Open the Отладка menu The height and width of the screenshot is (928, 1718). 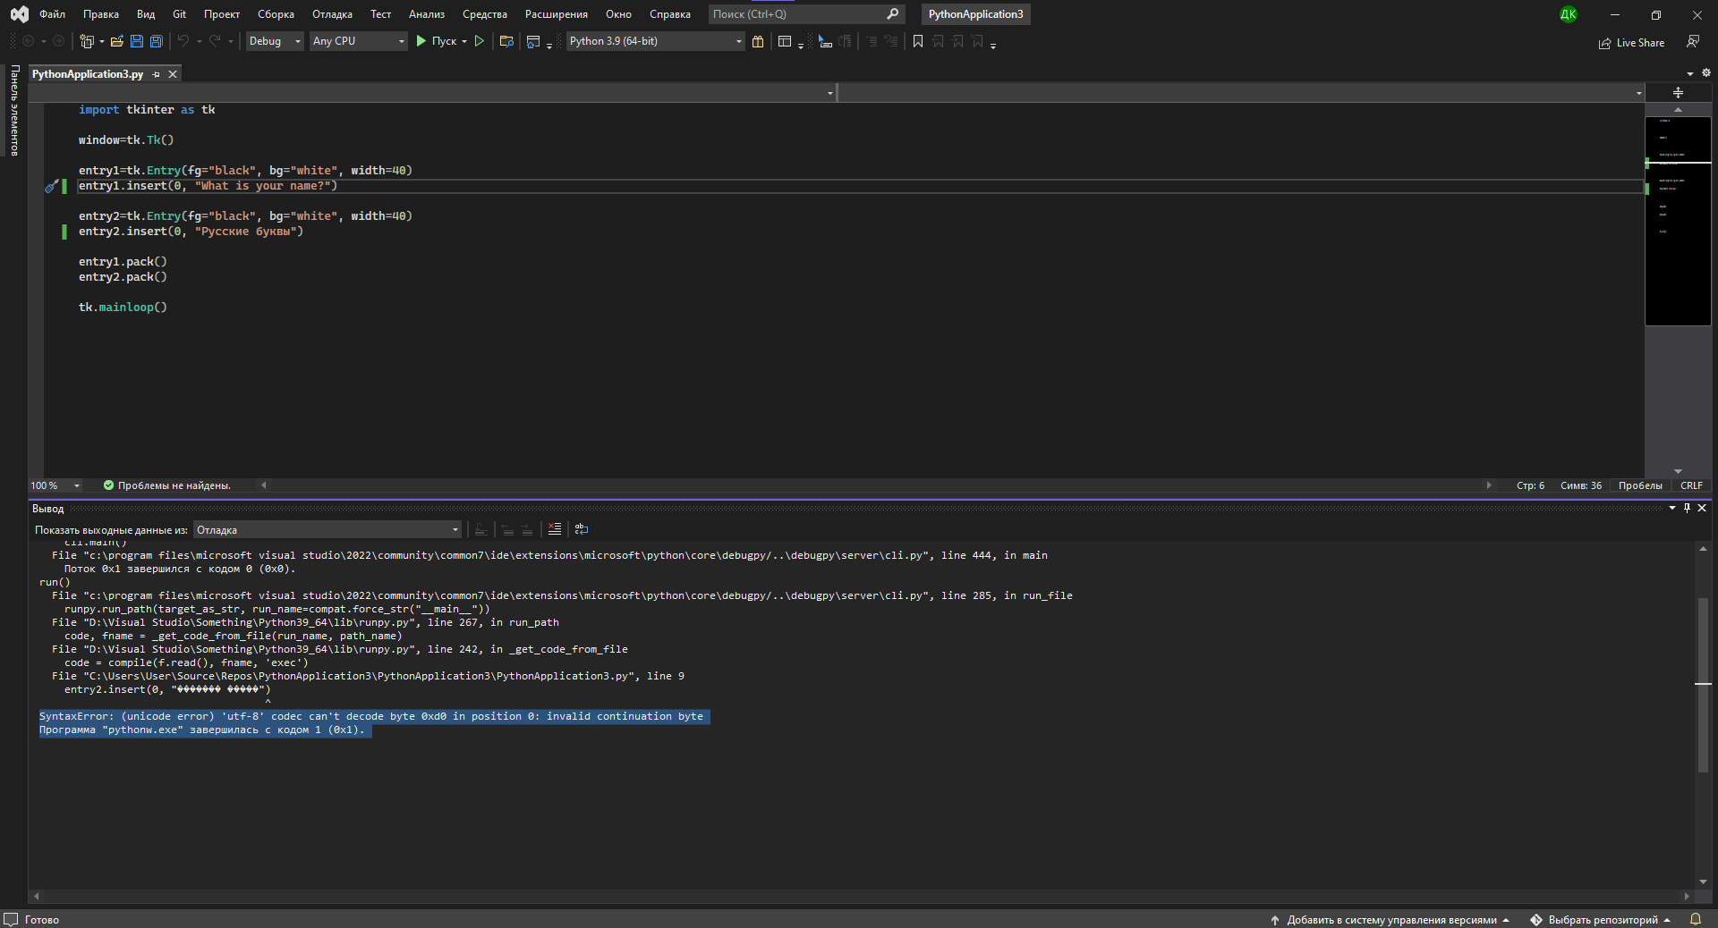(332, 14)
